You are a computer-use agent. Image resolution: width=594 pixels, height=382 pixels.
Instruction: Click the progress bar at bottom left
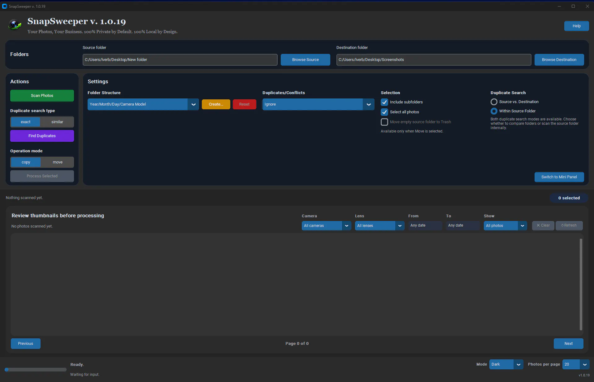pos(36,370)
